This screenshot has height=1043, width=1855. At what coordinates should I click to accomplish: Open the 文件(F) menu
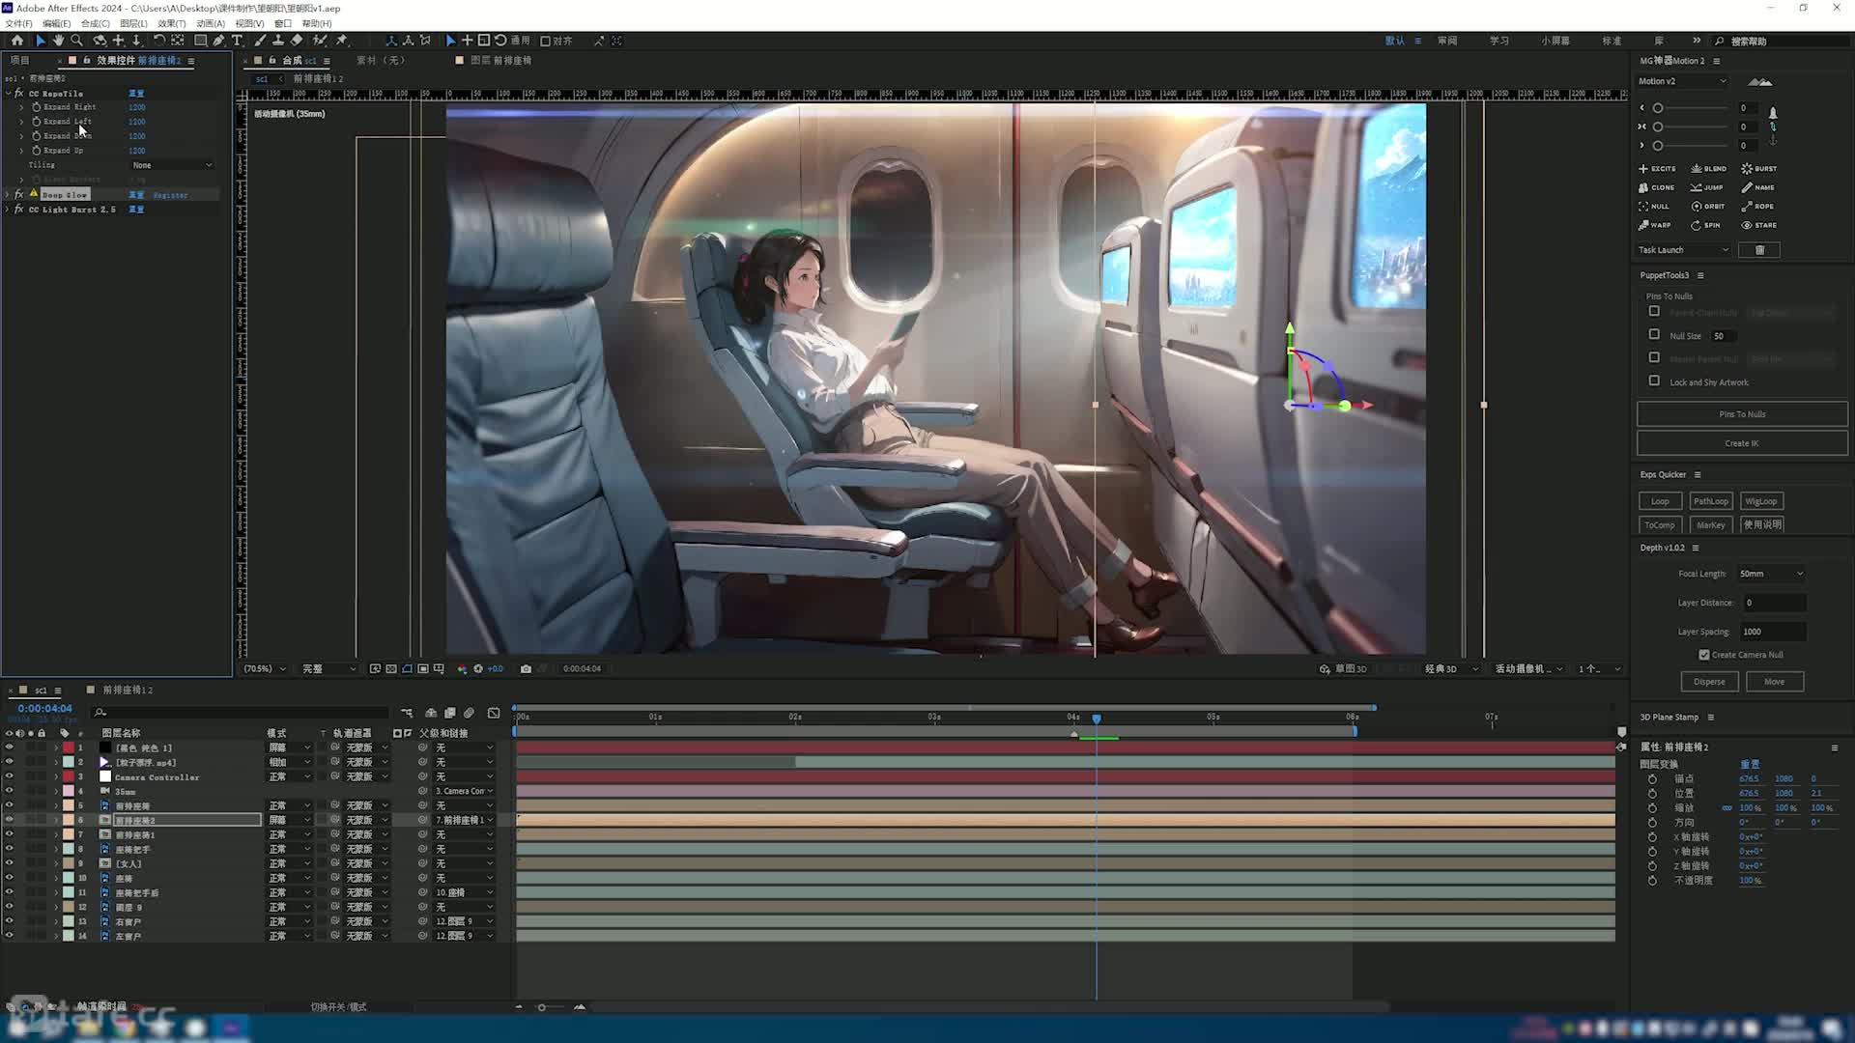pos(18,23)
